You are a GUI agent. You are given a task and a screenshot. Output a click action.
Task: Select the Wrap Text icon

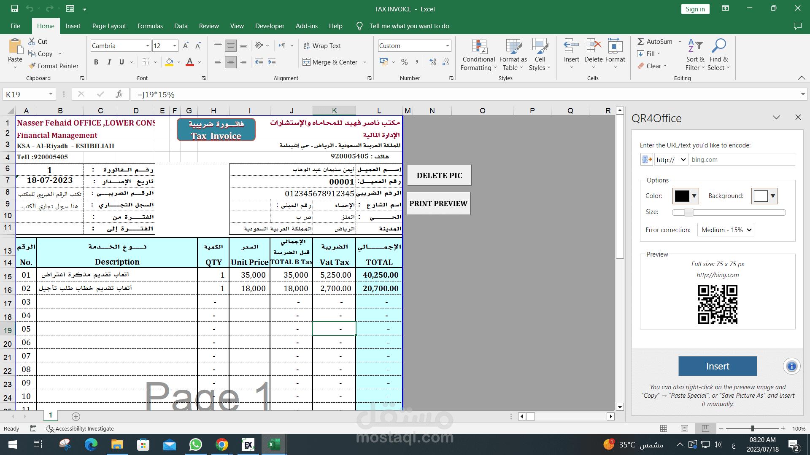pyautogui.click(x=325, y=45)
